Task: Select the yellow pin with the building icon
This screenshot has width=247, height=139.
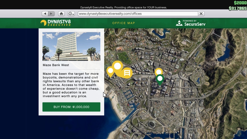Action: tap(127, 73)
